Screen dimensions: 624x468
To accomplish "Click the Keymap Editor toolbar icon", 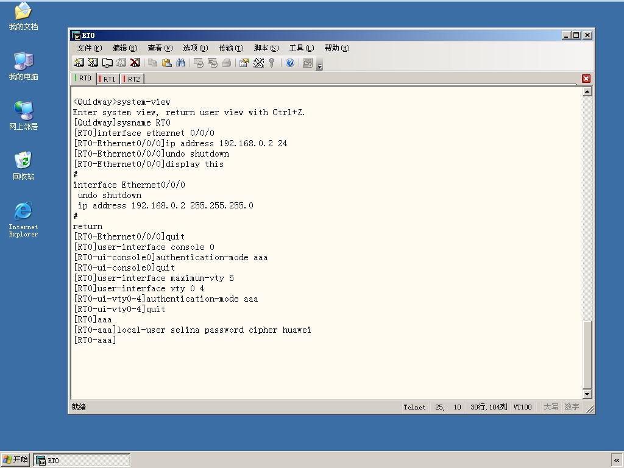I will tap(258, 63).
